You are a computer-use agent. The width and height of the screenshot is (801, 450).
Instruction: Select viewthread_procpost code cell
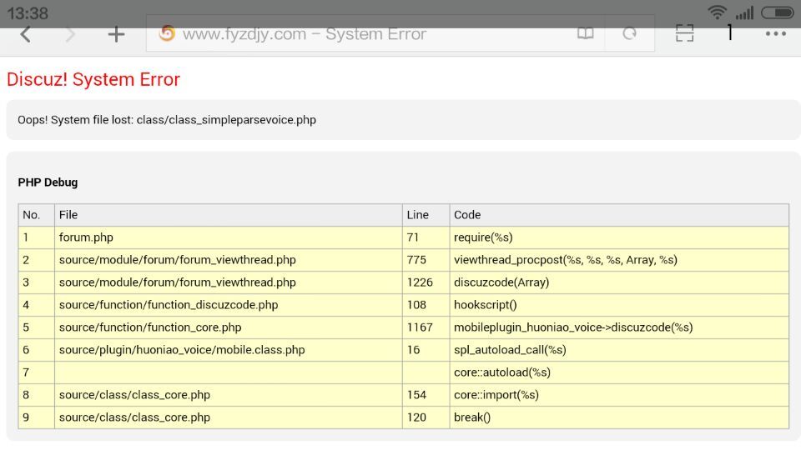point(619,260)
